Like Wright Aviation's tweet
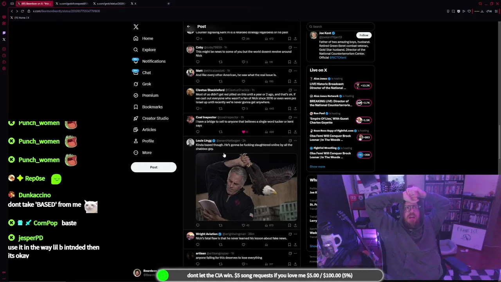Image resolution: width=501 pixels, height=282 pixels. (243, 245)
